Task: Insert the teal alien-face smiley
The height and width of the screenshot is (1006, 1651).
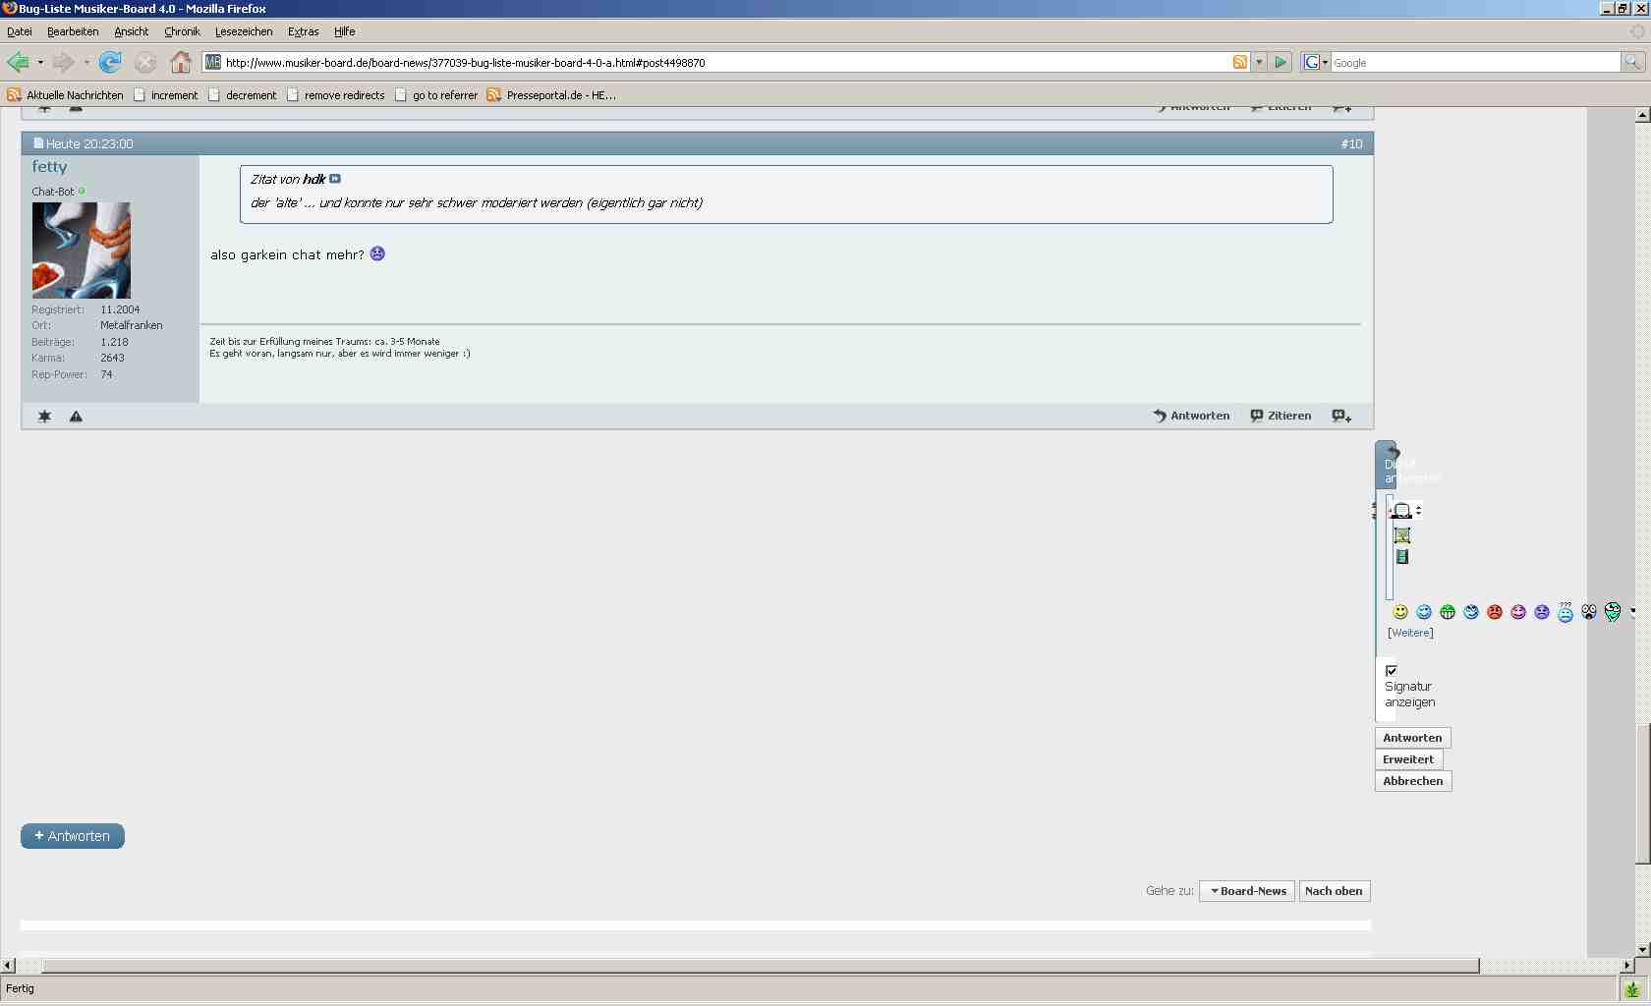Action: [1613, 612]
